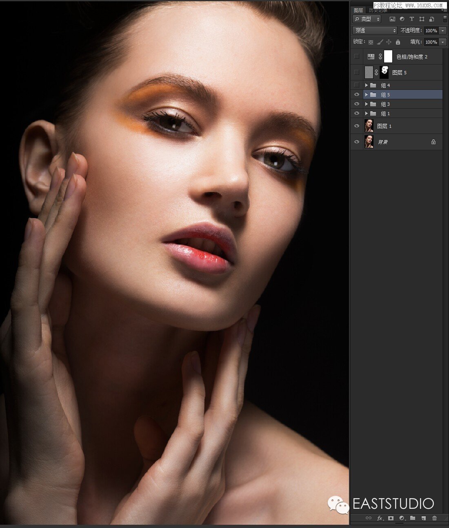
Task: Click mask link icon on 色相/饱和度 2
Action: point(380,56)
